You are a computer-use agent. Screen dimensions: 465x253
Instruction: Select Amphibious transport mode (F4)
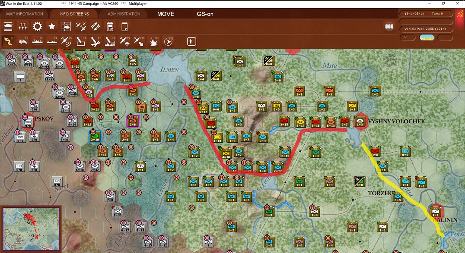point(51,41)
